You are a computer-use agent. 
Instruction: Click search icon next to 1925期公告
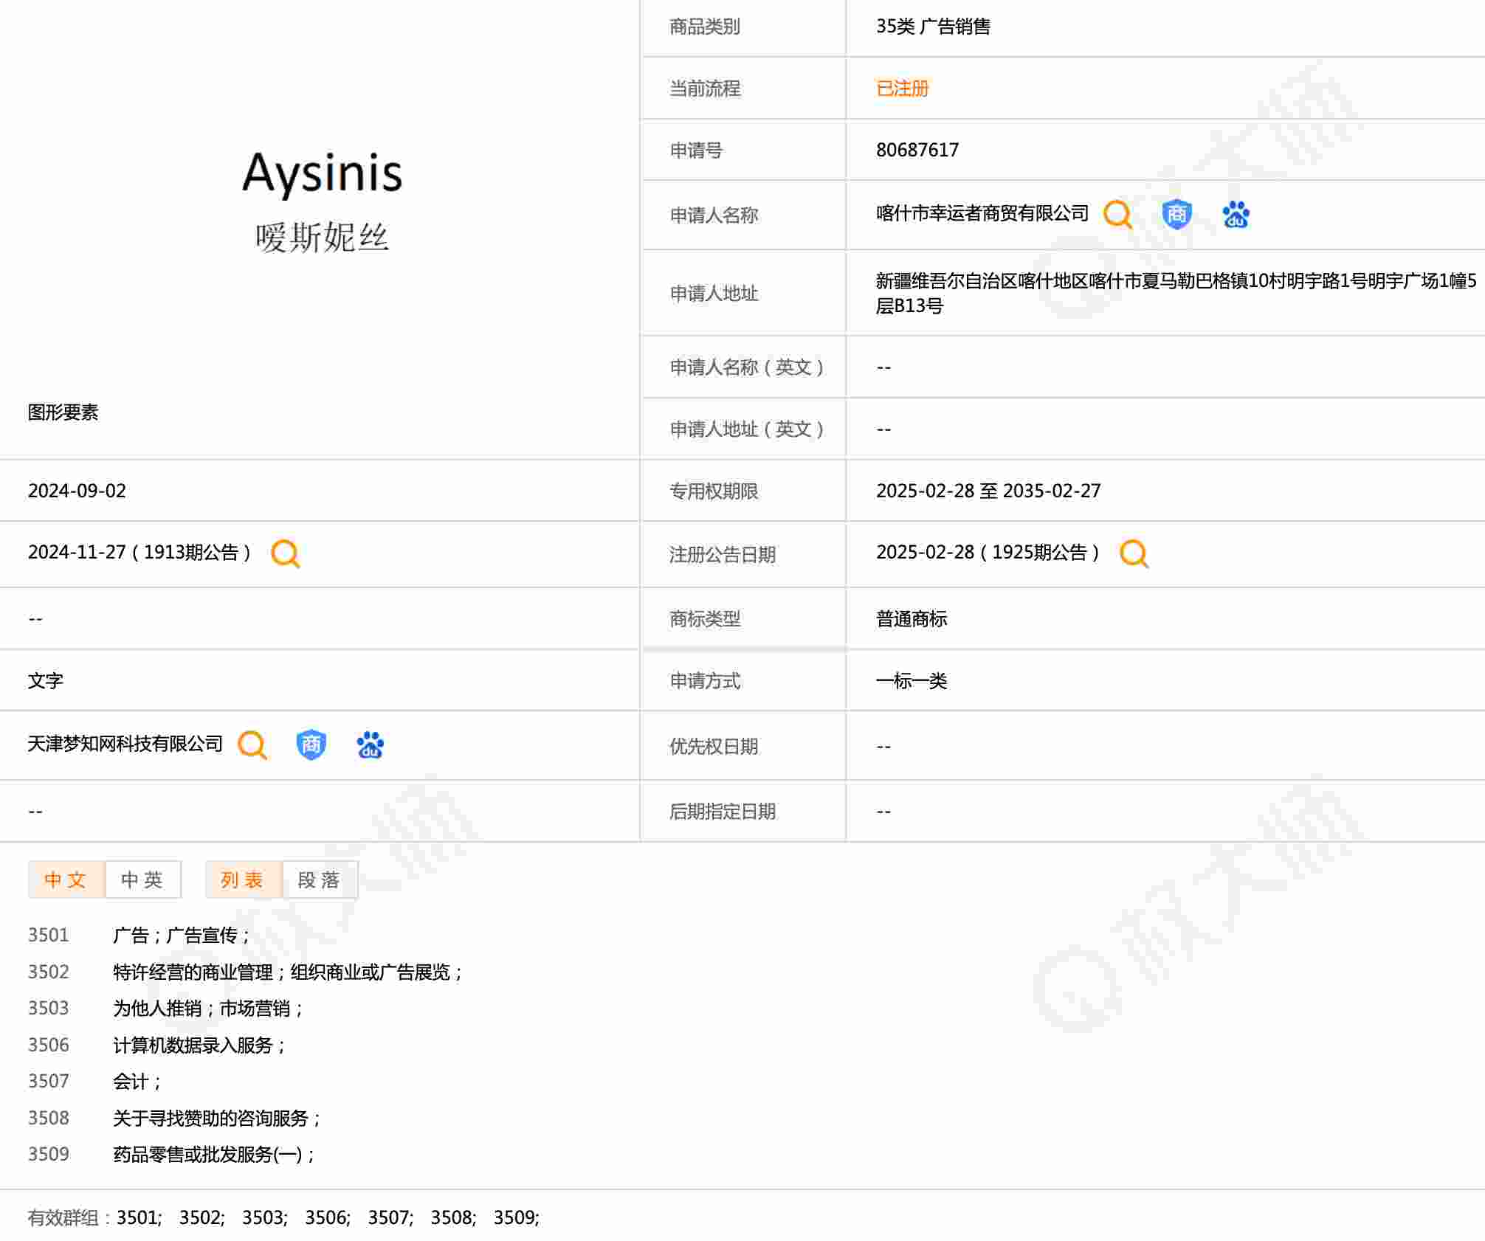[1134, 553]
